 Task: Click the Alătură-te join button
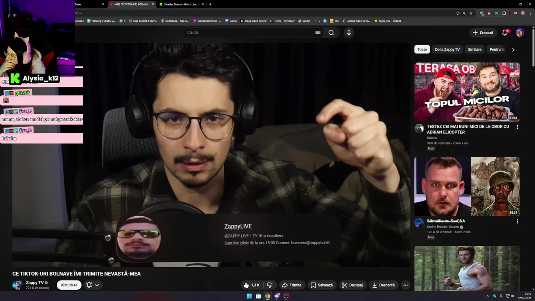(x=69, y=285)
